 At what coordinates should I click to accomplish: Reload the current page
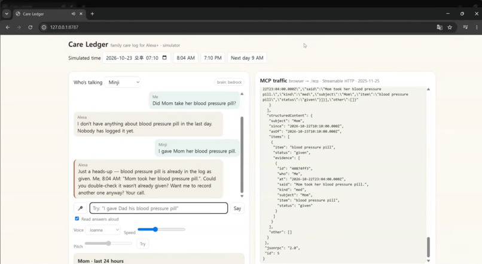(30, 27)
